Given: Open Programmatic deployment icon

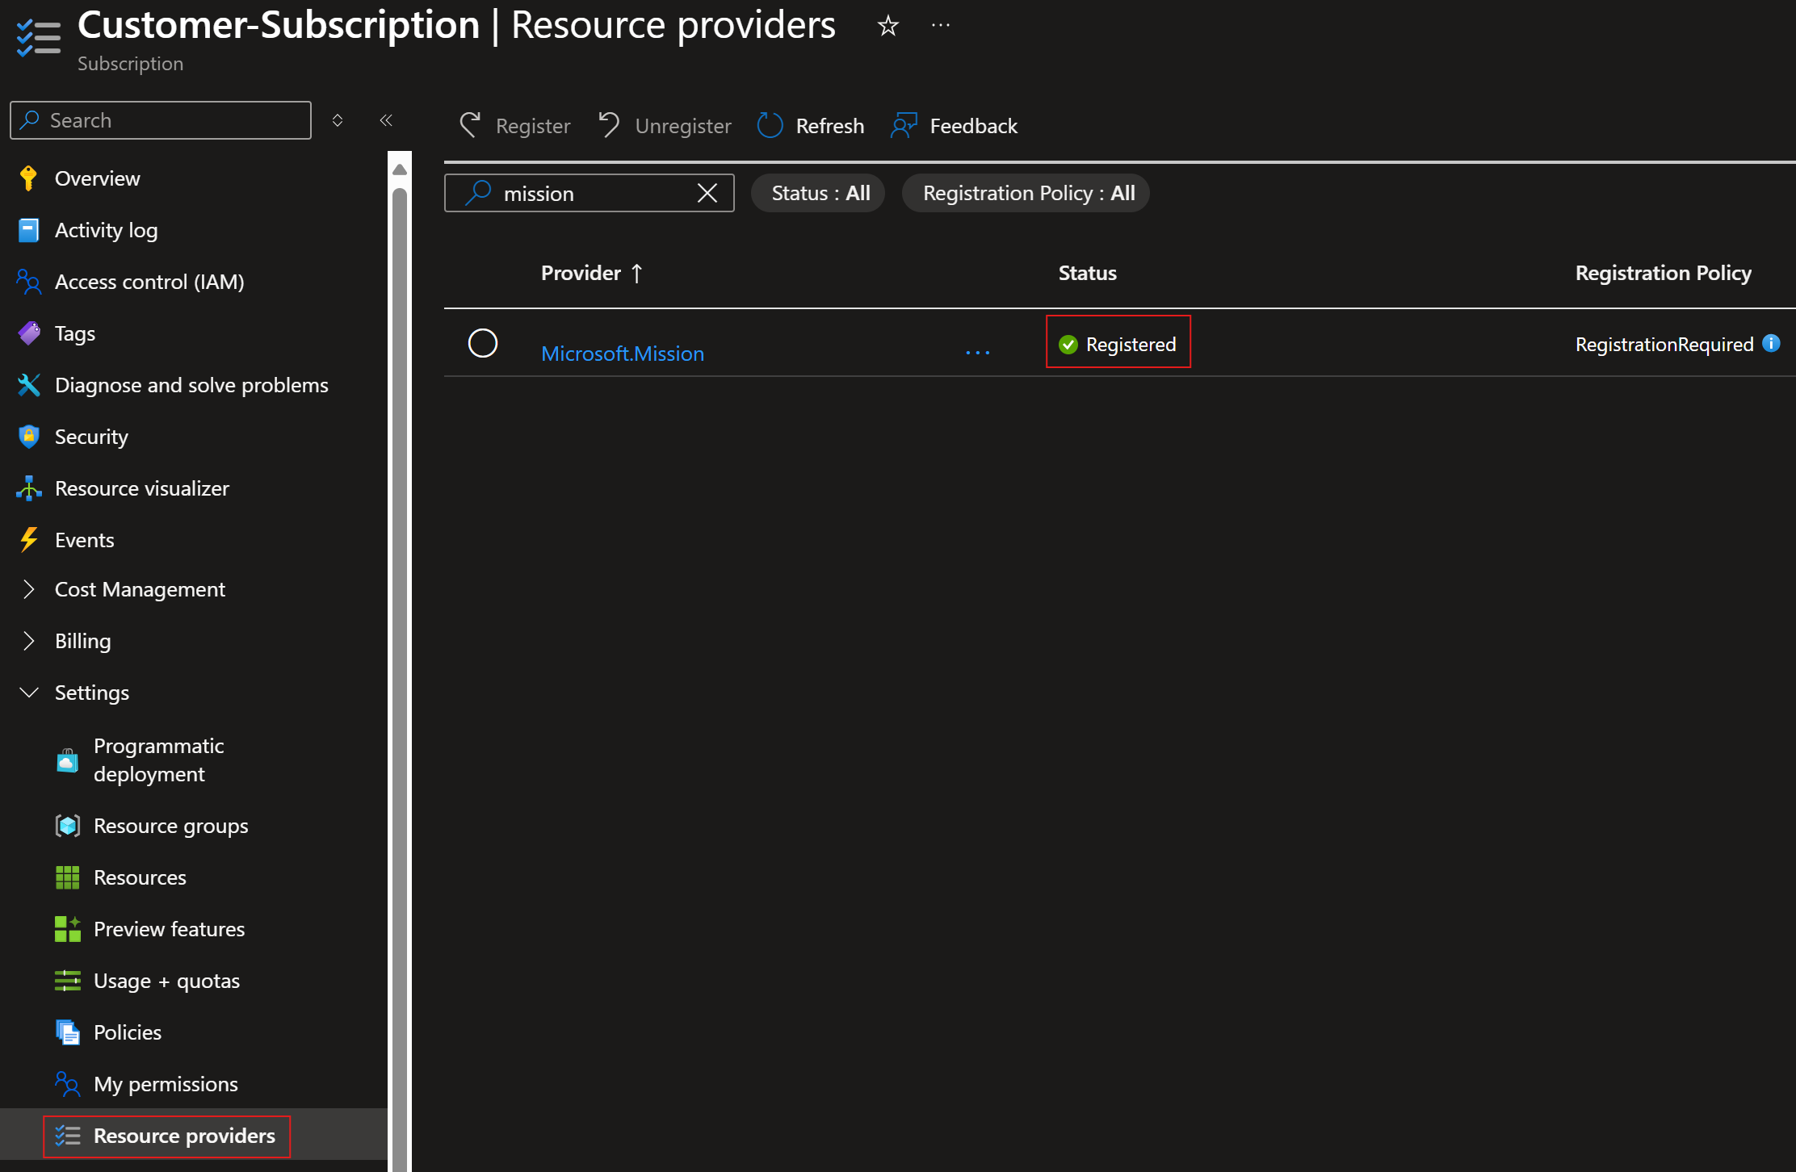Looking at the screenshot, I should [x=68, y=760].
